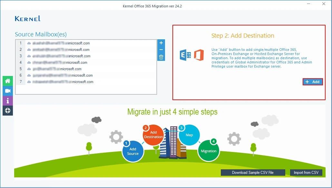This screenshot has width=332, height=188.
Task: Import mailboxes from CSV
Action: [x=306, y=172]
